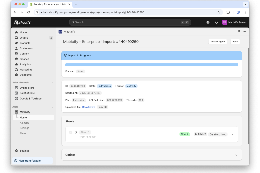Open the Files sheet type dropdown
Image resolution: width=260 pixels, height=173 pixels.
click(85, 132)
